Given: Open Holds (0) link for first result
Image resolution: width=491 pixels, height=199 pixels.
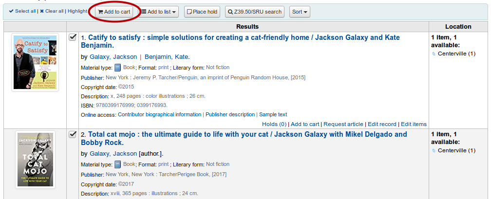Looking at the screenshot, I should pos(274,124).
